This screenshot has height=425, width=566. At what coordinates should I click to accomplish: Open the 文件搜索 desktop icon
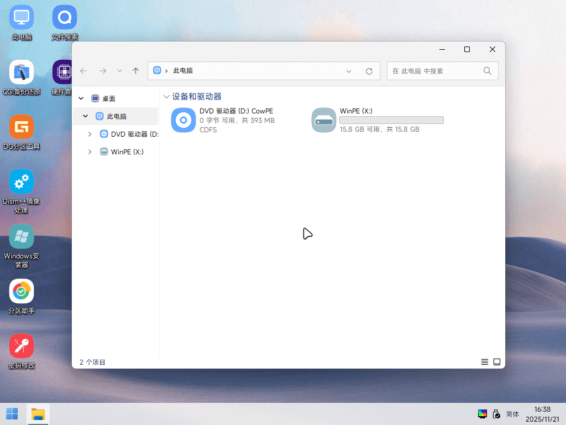coord(65,22)
